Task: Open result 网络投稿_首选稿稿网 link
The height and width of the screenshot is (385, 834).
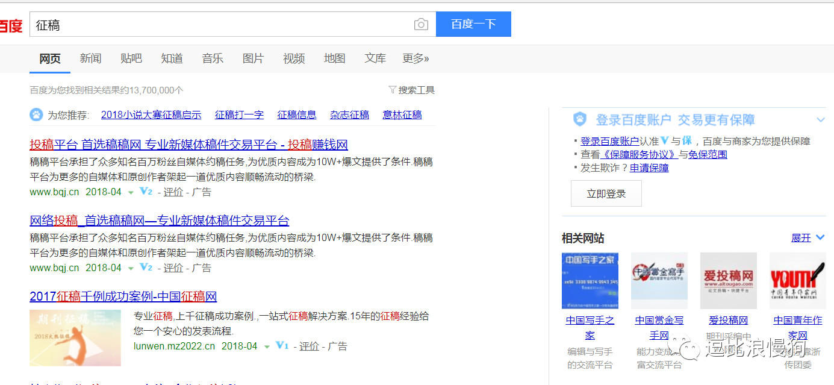Action: point(160,221)
